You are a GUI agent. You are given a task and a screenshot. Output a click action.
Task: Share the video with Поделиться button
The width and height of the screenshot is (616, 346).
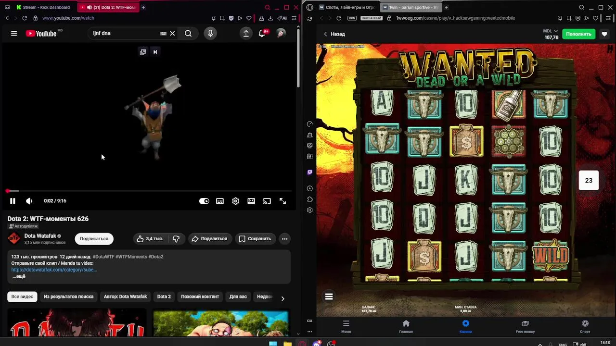(x=209, y=239)
